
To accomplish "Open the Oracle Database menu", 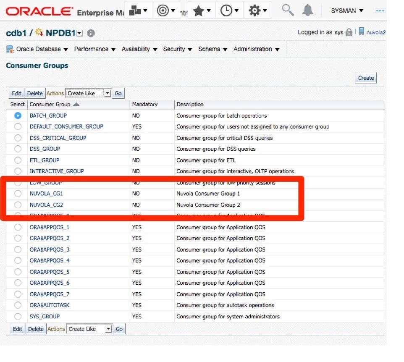I will tap(42, 49).
